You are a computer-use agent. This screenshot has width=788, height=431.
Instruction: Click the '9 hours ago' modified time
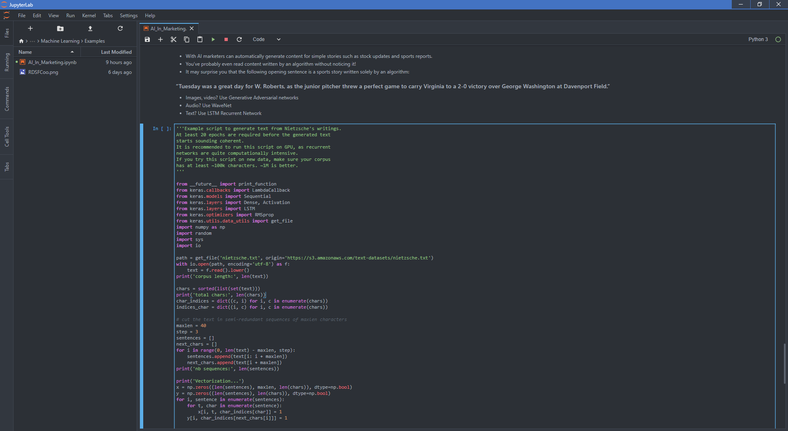click(119, 62)
